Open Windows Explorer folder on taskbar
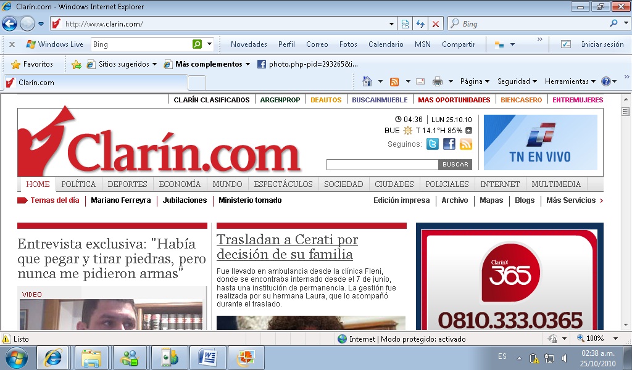 pyautogui.click(x=91, y=358)
